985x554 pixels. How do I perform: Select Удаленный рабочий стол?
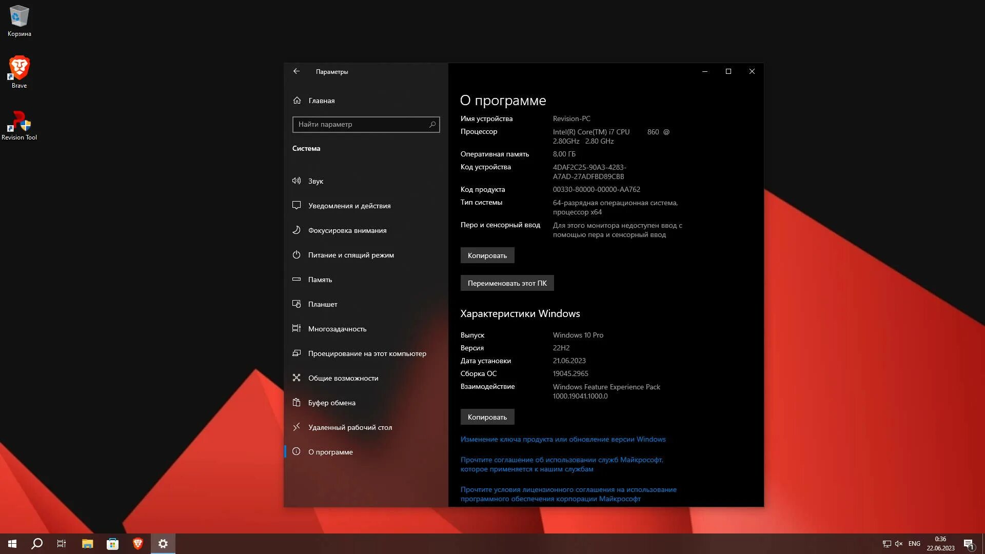[349, 427]
